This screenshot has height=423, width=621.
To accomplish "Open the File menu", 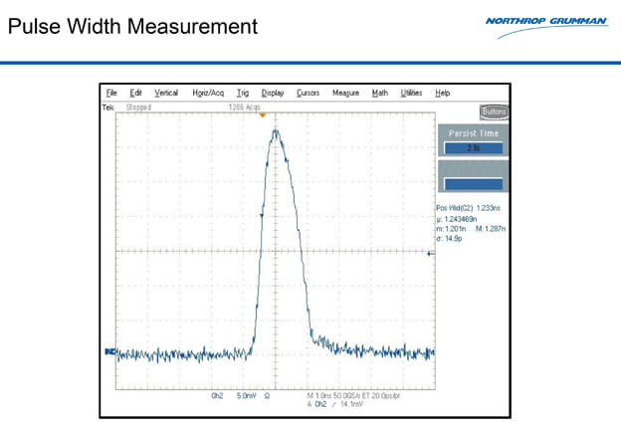I will pyautogui.click(x=111, y=93).
